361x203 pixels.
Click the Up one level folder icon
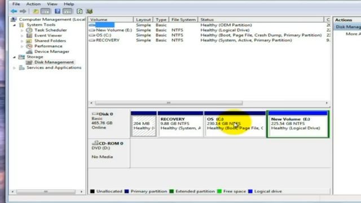click(x=36, y=11)
